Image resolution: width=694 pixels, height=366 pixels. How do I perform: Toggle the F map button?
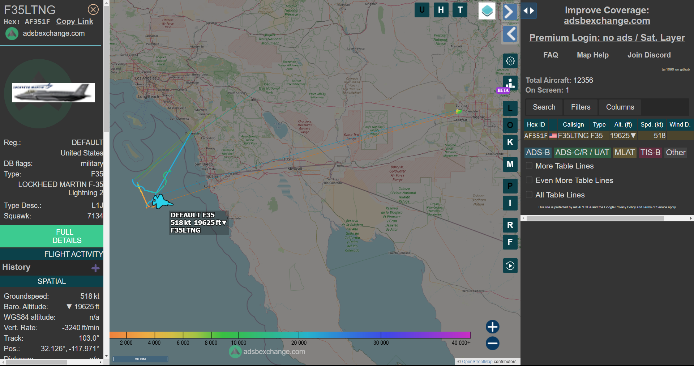(510, 242)
